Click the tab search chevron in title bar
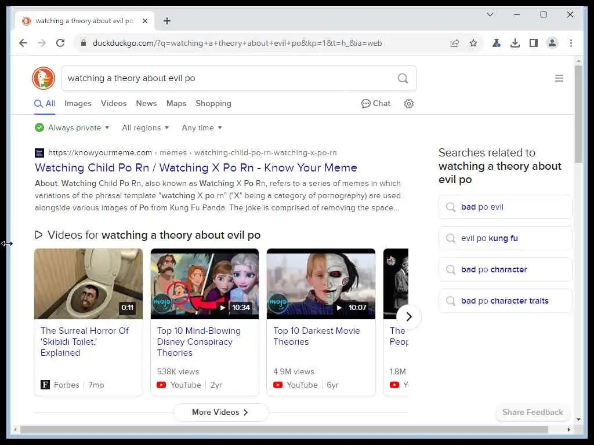Image resolution: width=594 pixels, height=445 pixels. (490, 14)
